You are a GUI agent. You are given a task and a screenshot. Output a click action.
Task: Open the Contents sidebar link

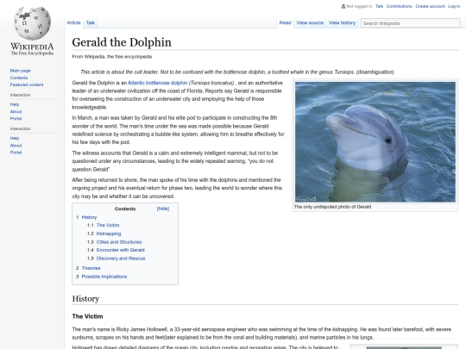pyautogui.click(x=19, y=78)
